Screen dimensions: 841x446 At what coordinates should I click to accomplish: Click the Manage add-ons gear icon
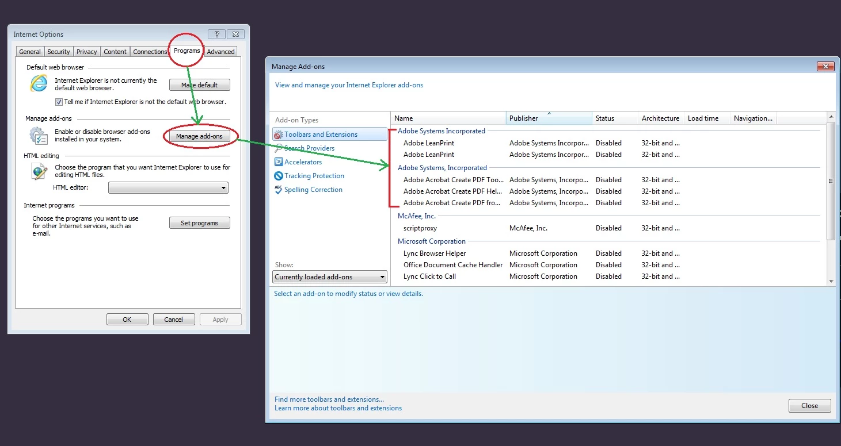point(39,136)
